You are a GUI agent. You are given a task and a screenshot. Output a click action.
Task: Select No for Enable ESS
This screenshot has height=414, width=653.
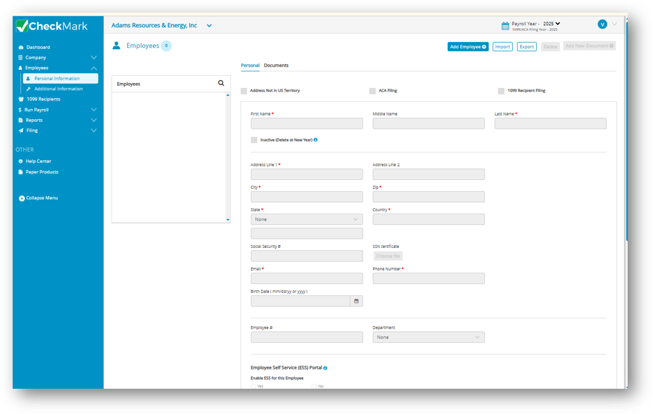tap(314, 386)
